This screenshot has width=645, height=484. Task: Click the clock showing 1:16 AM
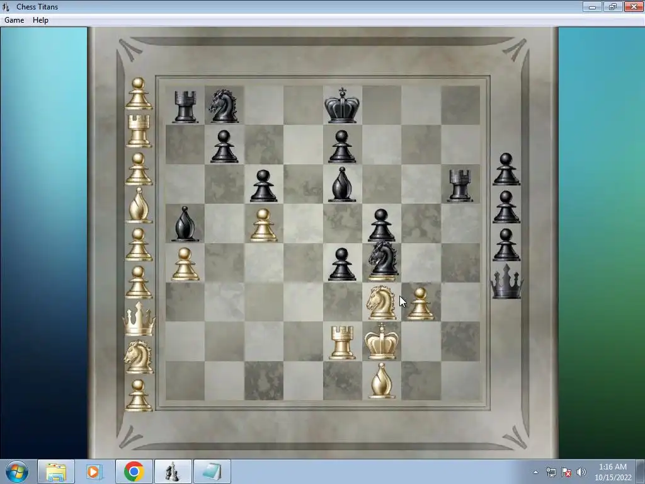pos(613,472)
